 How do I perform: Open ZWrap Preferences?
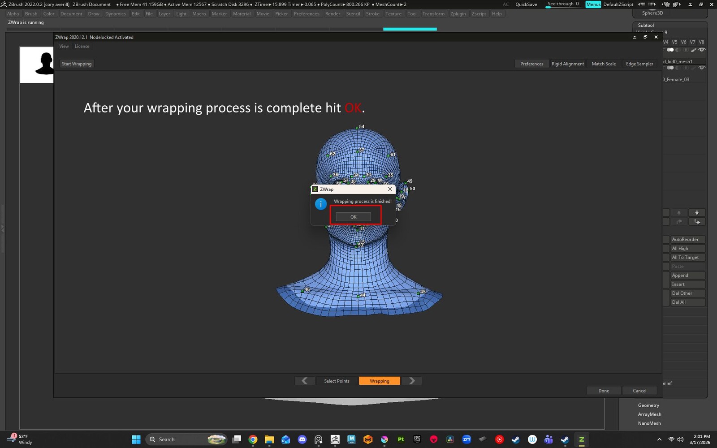pyautogui.click(x=531, y=64)
